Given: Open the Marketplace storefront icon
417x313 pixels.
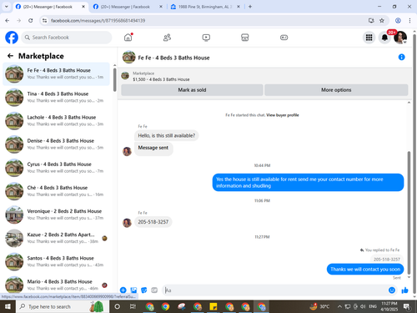Looking at the screenshot, I should [244, 38].
